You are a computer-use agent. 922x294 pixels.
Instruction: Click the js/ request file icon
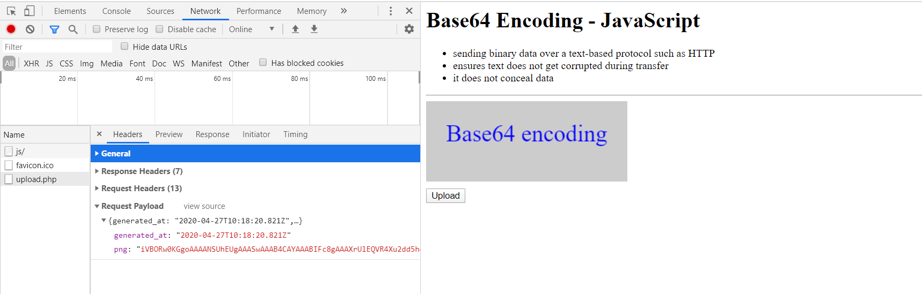pos(9,151)
